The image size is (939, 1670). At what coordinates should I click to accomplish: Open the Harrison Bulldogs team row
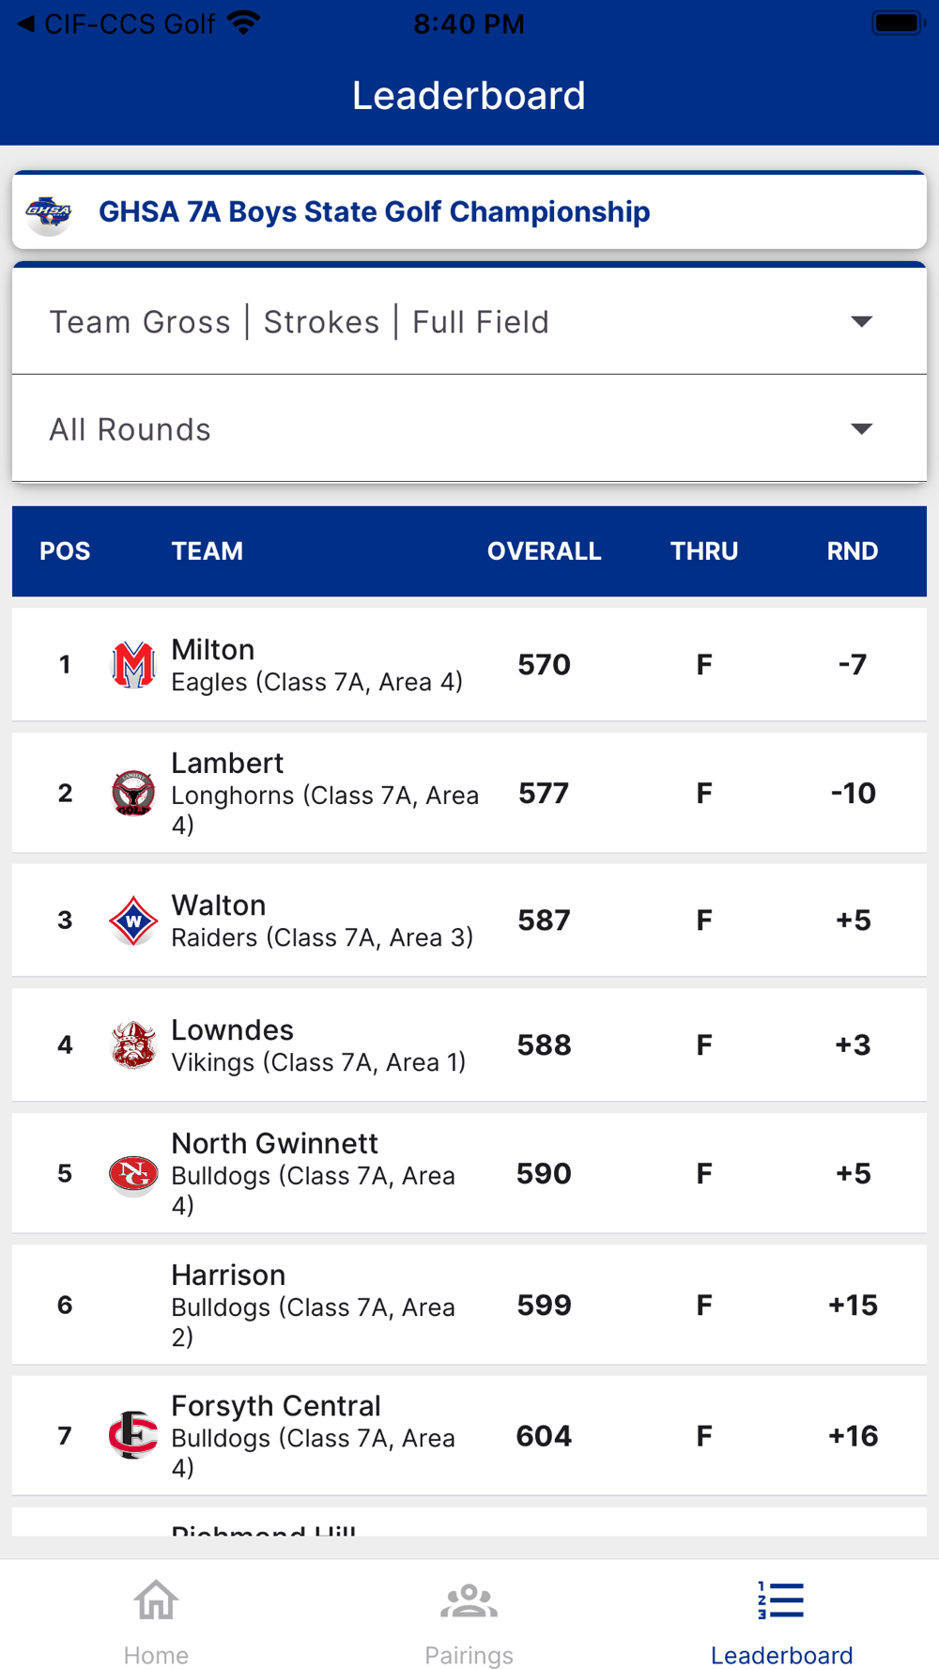tap(469, 1304)
